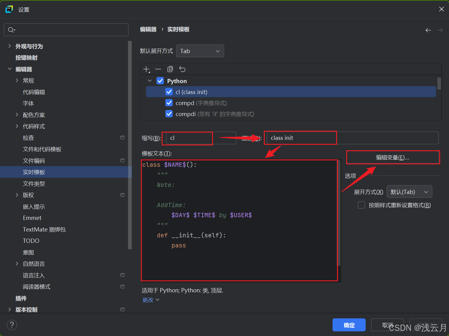Open TextMate 捆绑包 settings page
Screen dimensions: 449x336
pyautogui.click(x=44, y=229)
